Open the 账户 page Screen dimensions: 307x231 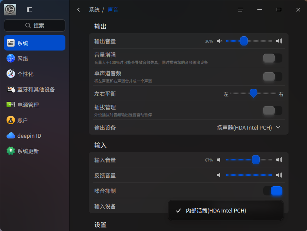[35, 120]
